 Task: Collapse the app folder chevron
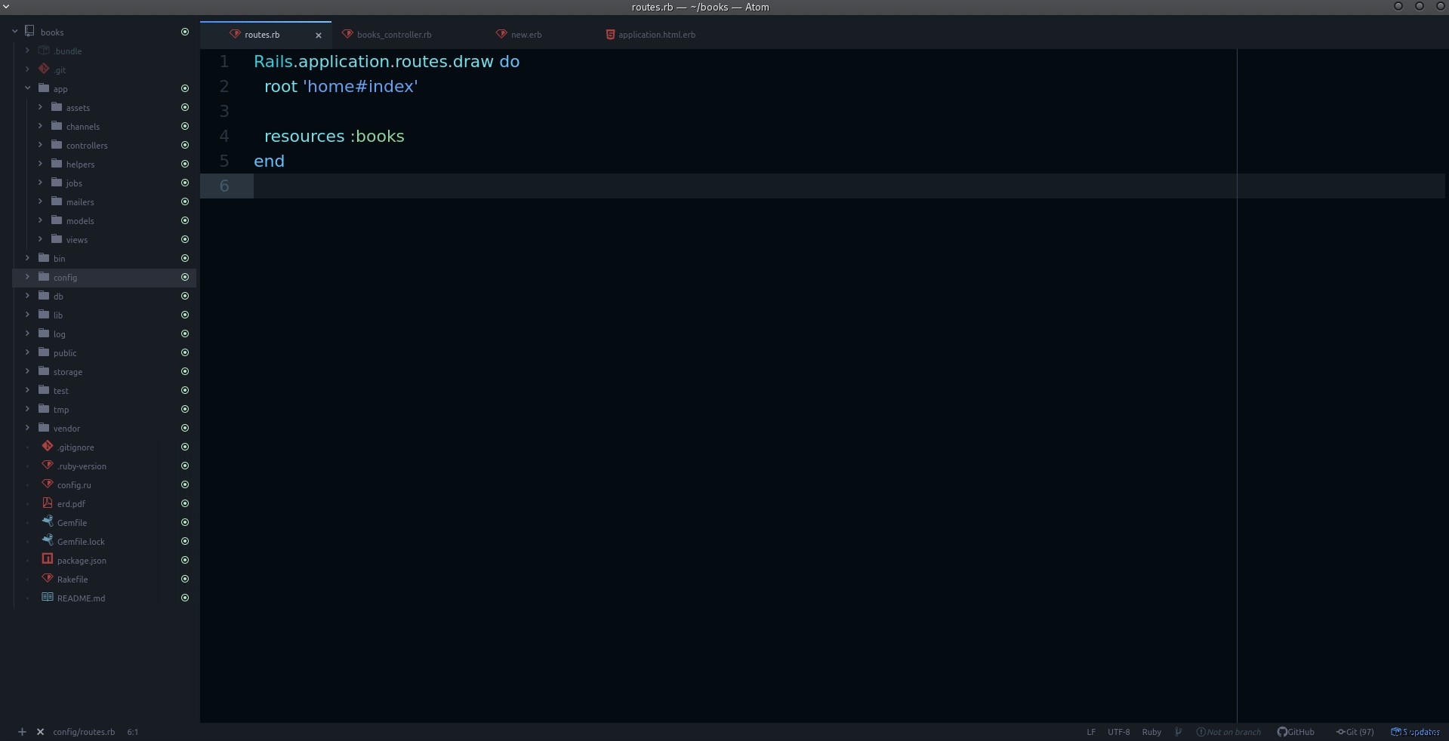[x=27, y=88]
